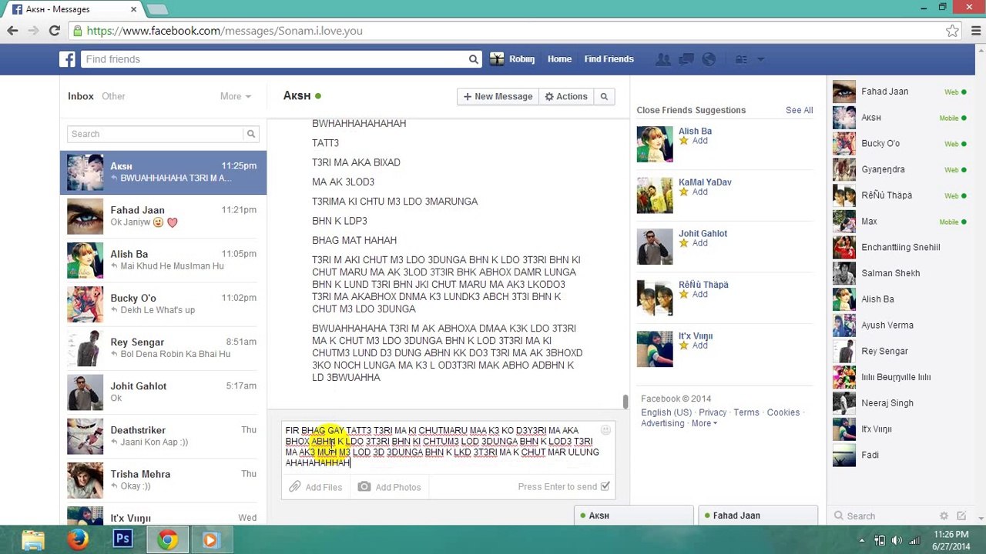Click the conversation scrollbar thumb

point(625,402)
